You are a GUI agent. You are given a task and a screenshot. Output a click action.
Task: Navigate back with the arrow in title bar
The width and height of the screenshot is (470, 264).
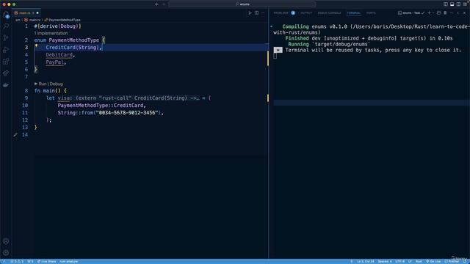click(x=156, y=4)
